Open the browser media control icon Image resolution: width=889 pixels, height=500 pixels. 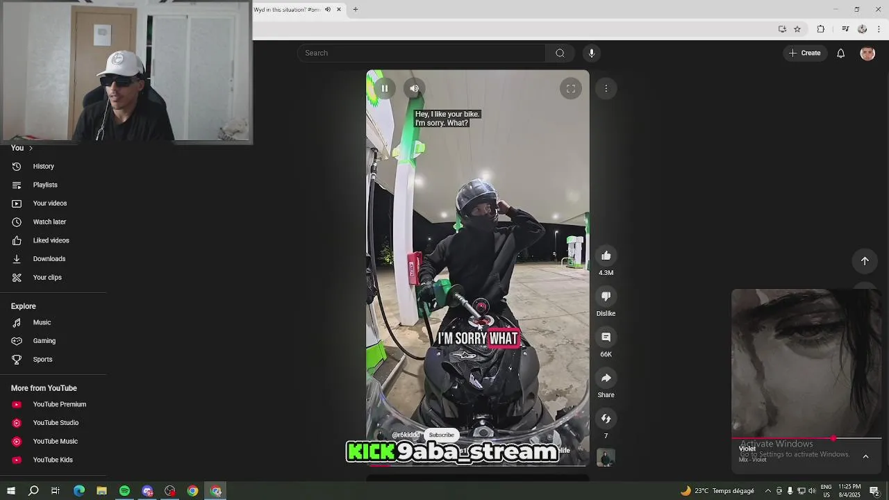coord(845,29)
